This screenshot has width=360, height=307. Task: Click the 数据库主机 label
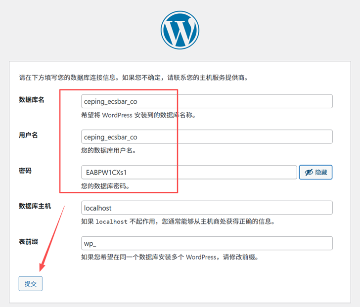35,206
